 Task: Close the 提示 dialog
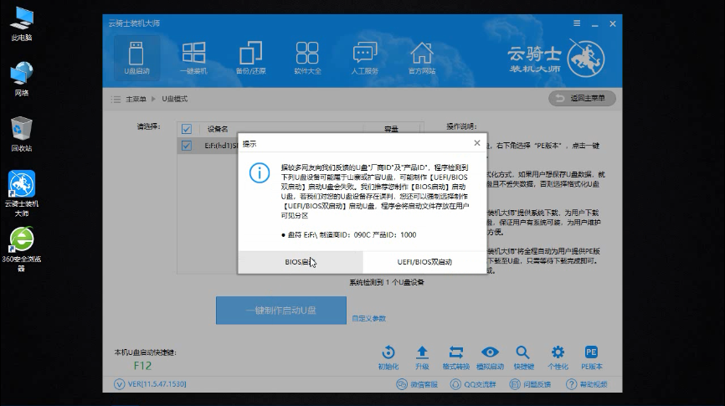[477, 143]
